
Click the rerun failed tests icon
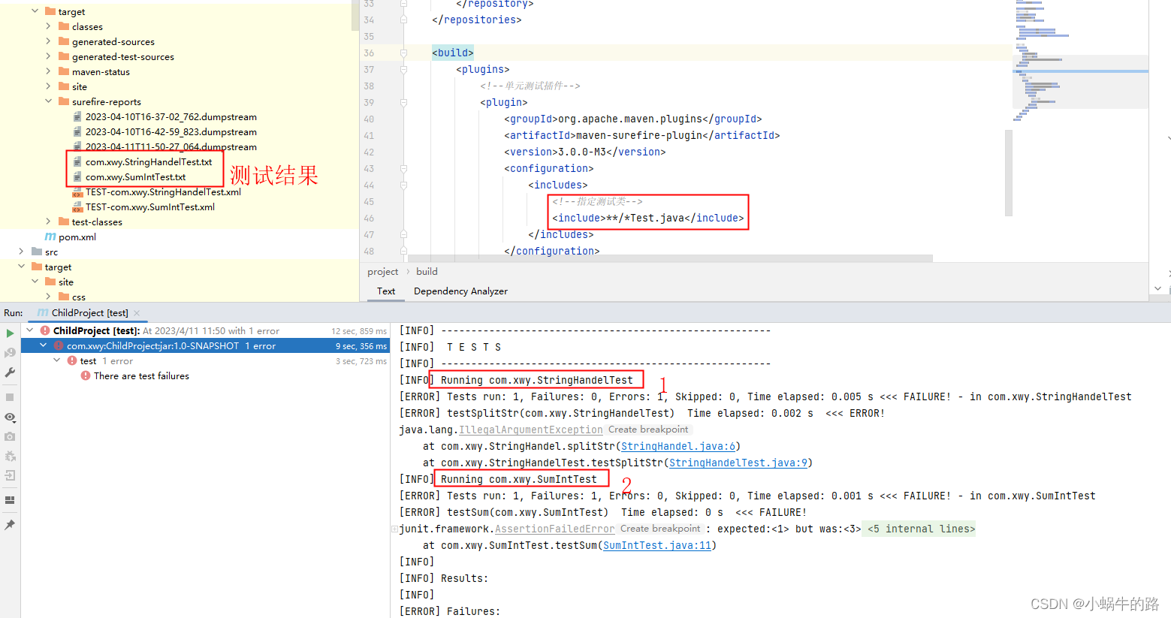(10, 353)
